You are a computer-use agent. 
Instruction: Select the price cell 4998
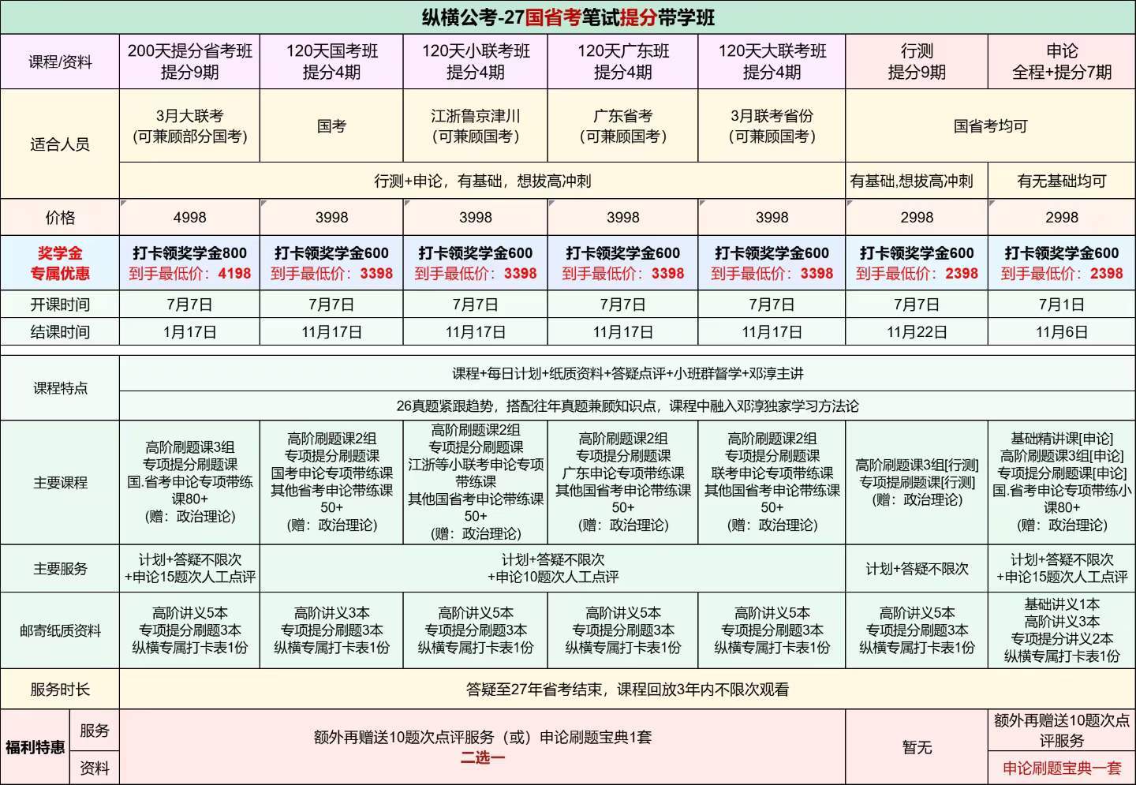point(189,217)
